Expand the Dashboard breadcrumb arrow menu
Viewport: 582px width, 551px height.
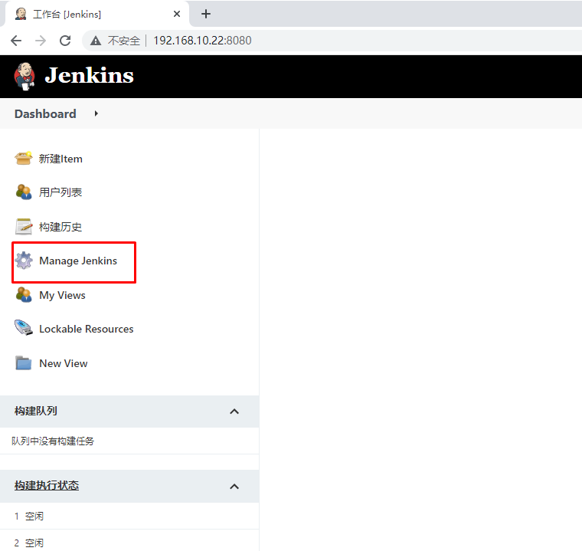pos(96,113)
